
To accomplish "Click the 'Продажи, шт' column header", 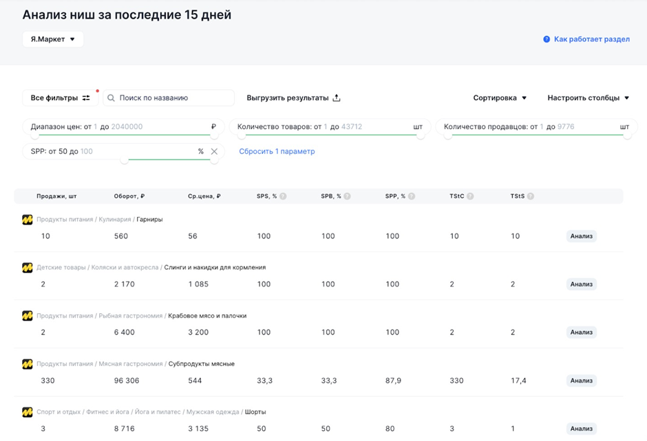I will coord(56,196).
